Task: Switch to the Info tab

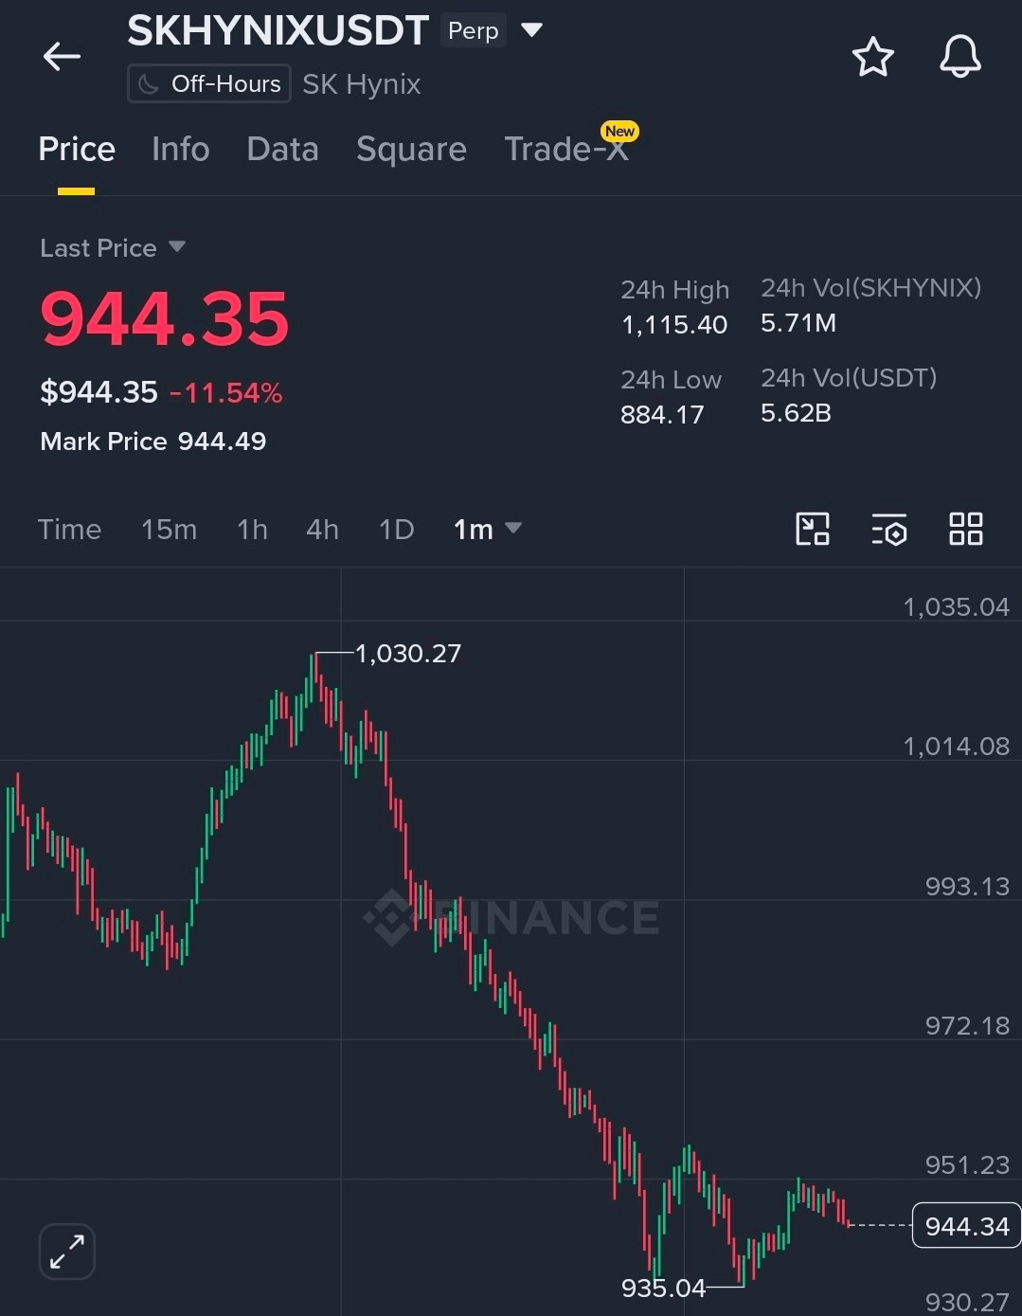Action: pyautogui.click(x=180, y=149)
